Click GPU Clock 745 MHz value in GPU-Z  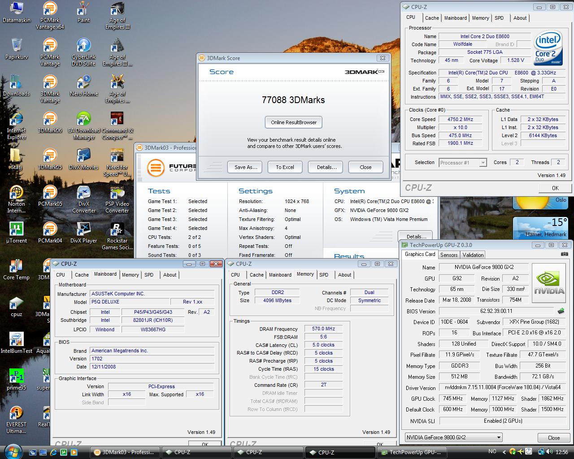(x=452, y=398)
